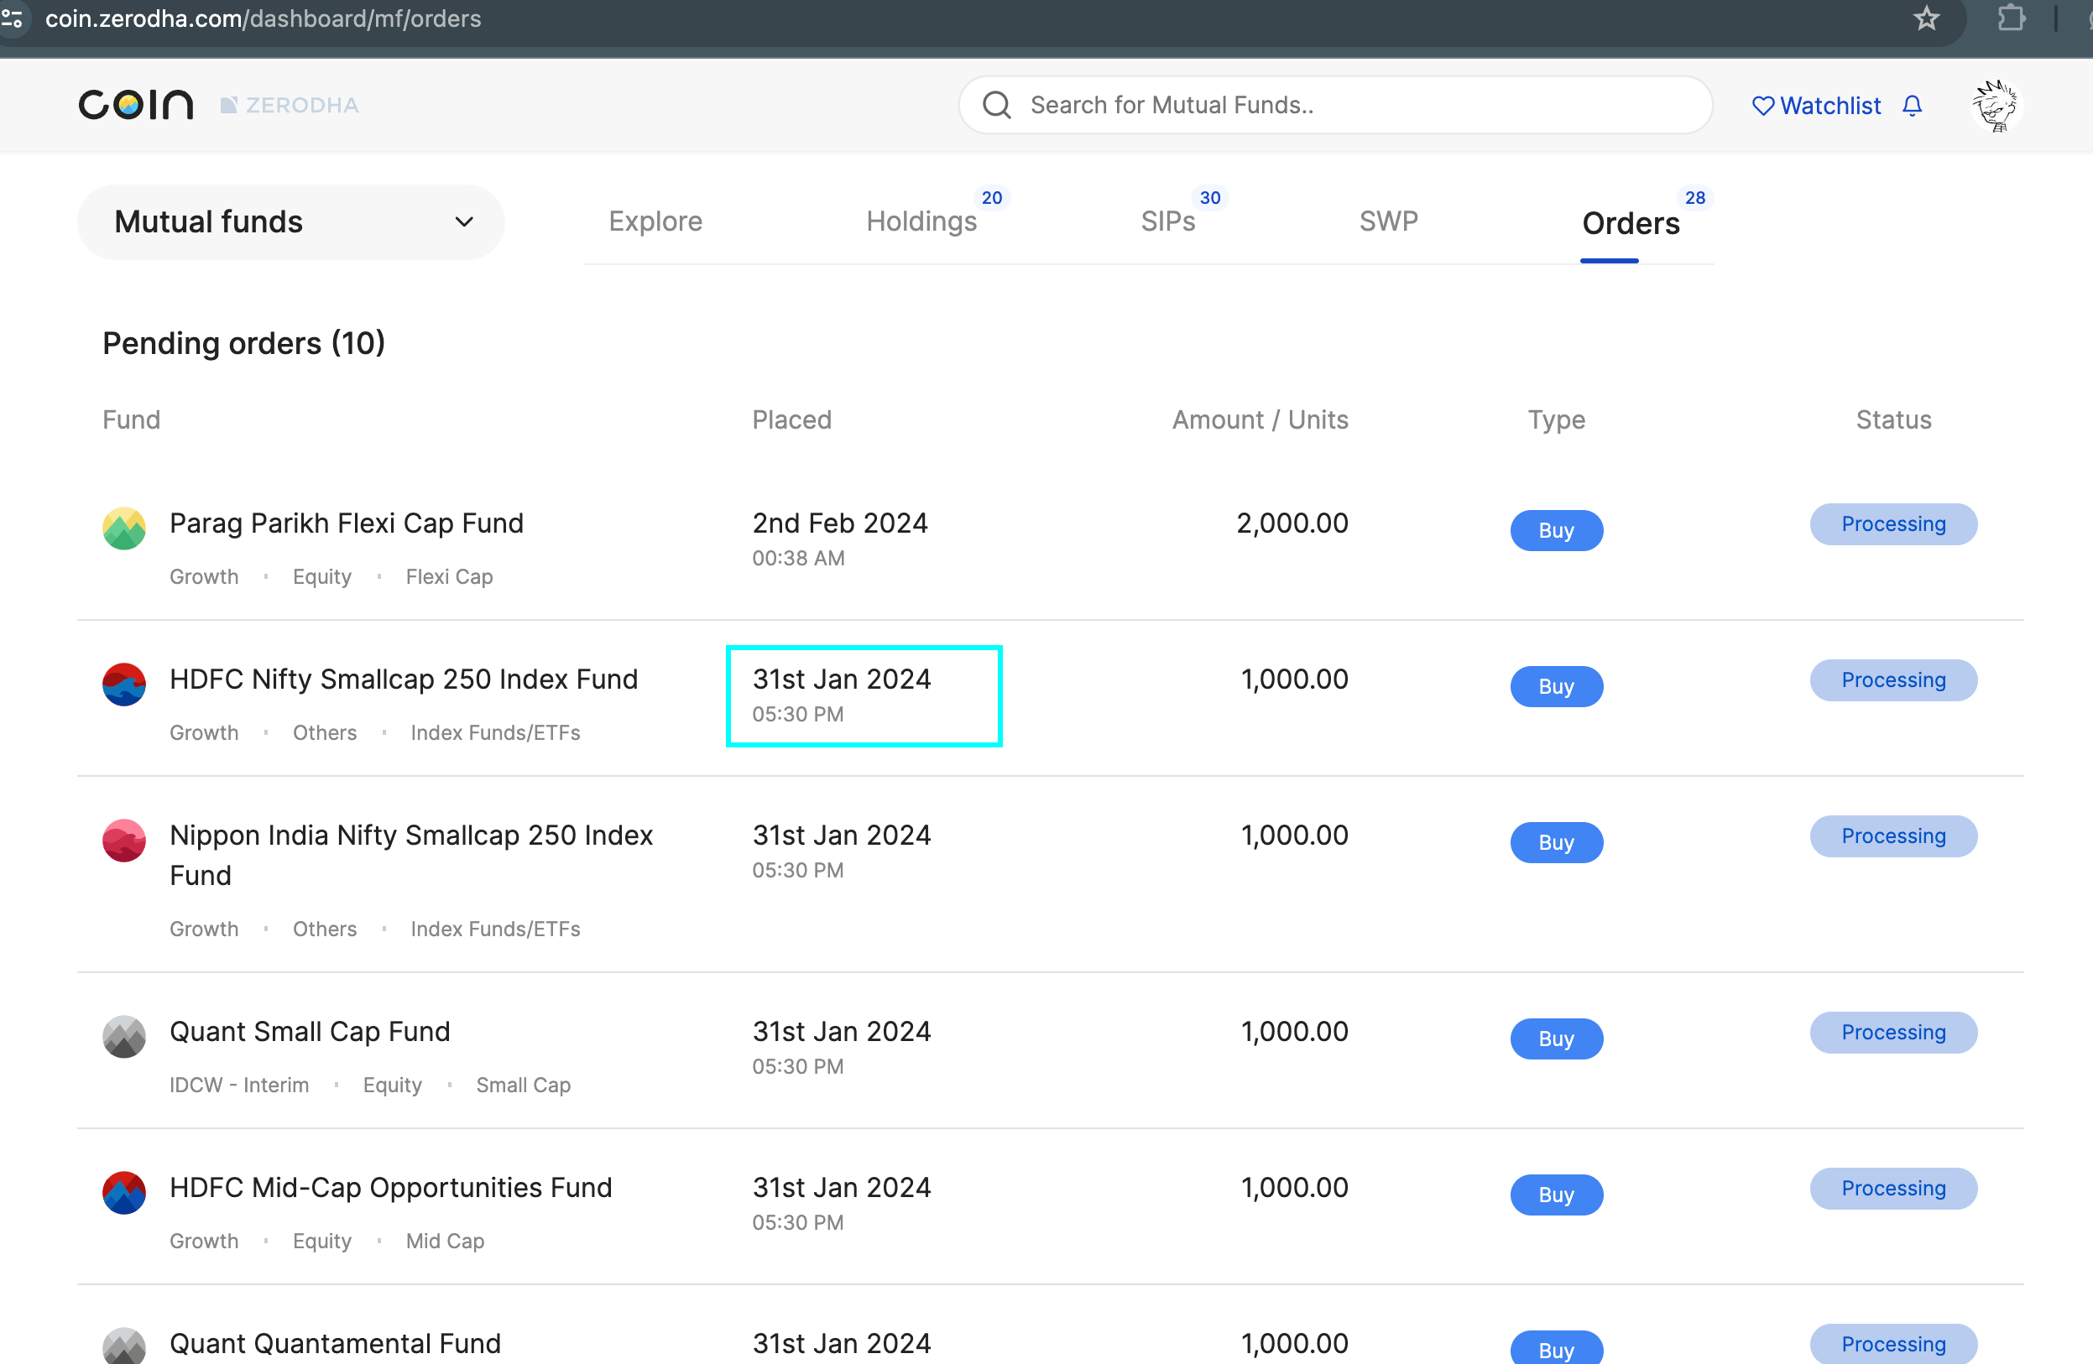Click Buy badge for HDFC Nifty Smallcap order
This screenshot has width=2093, height=1364.
pos(1557,686)
